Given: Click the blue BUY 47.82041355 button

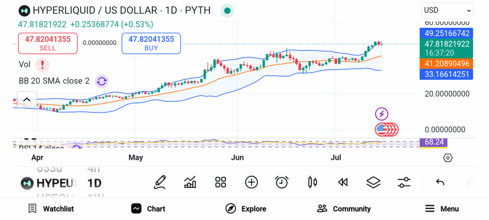Looking at the screenshot, I should coord(151,43).
